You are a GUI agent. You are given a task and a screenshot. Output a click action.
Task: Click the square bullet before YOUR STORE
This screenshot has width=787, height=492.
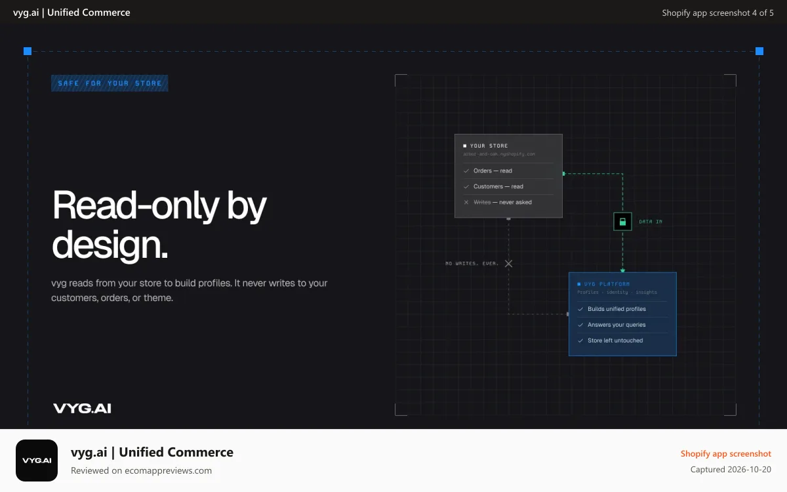point(465,146)
